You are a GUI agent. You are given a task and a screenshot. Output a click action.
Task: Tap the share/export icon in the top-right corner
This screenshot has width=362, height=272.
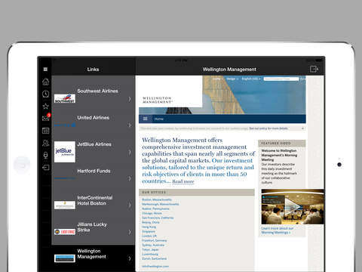314,69
